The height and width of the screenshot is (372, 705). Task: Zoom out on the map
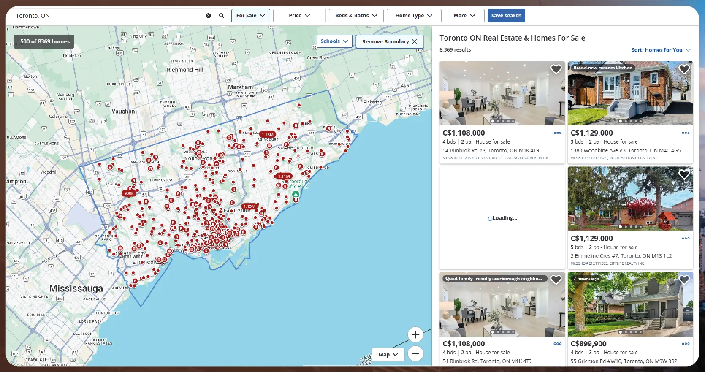415,354
